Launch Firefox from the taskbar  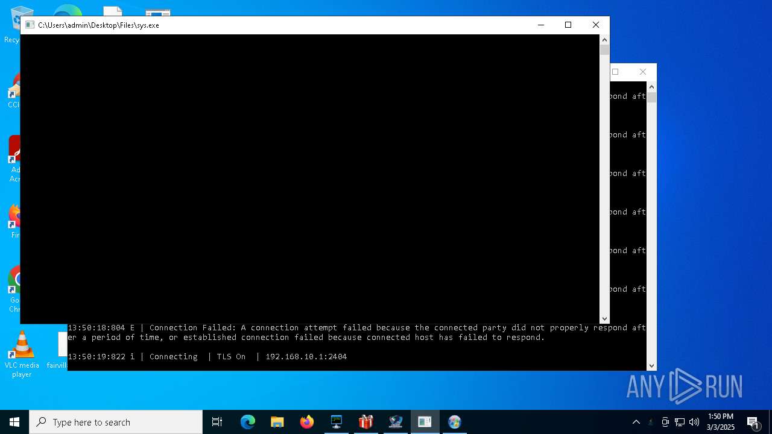tap(307, 422)
